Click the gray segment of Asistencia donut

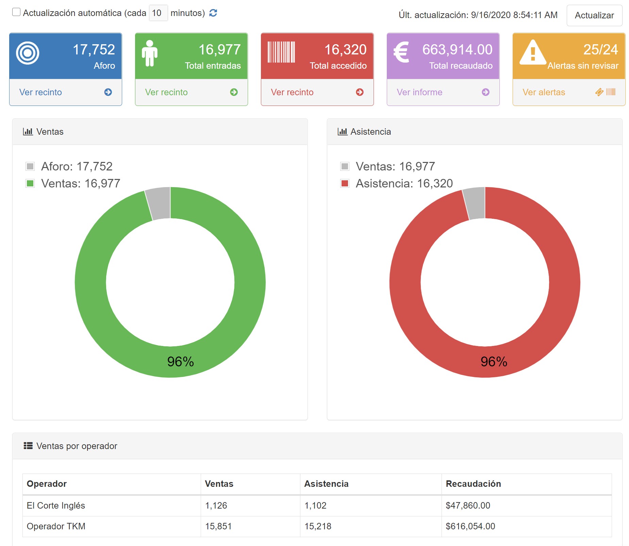coord(475,203)
